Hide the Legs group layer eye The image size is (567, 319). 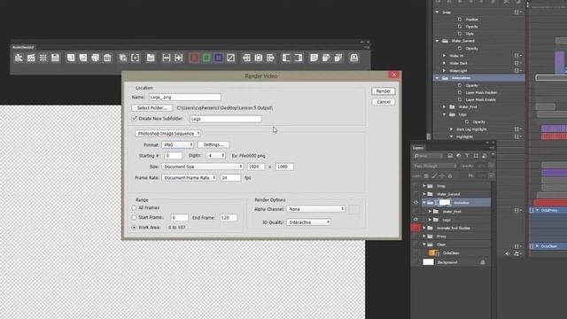pyautogui.click(x=416, y=220)
